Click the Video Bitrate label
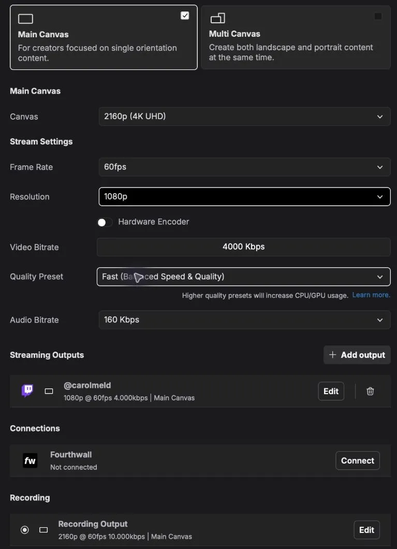Screen dimensions: 397x549 tap(34, 247)
